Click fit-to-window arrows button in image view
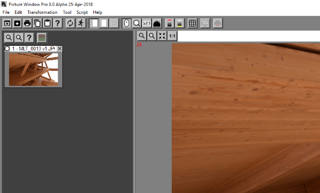The height and width of the screenshot is (193, 320). pos(162,36)
